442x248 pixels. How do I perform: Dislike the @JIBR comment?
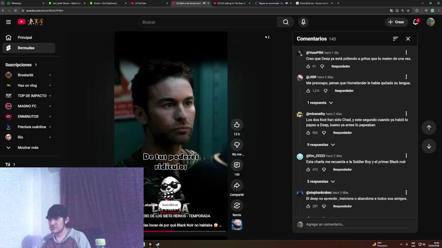click(x=326, y=91)
